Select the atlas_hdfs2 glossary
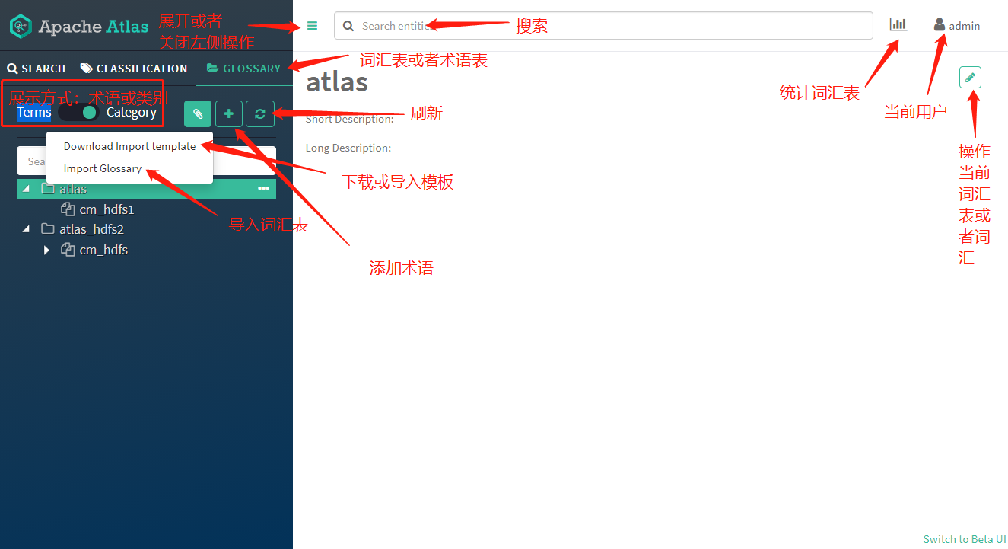 click(91, 229)
